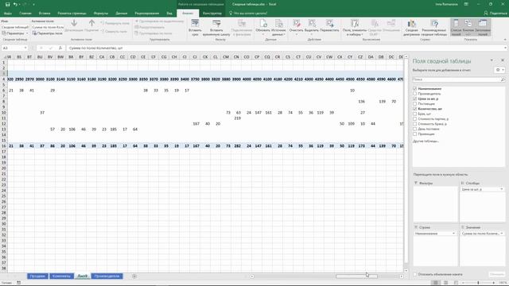Click Очистить (Clear) icon in ribbon
This screenshot has width=509, height=286.
point(297,24)
